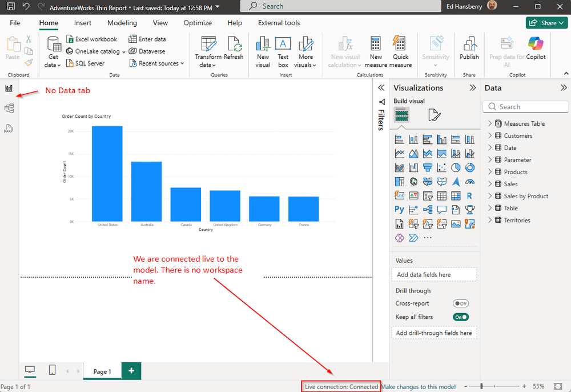Screen dimensions: 571x392
Task: Turn off Keep all filters toggle
Action: (x=461, y=317)
